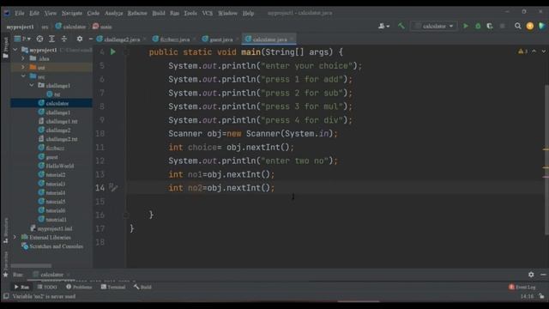
Task: Expand all items in the Project panel
Action: click(x=51, y=39)
